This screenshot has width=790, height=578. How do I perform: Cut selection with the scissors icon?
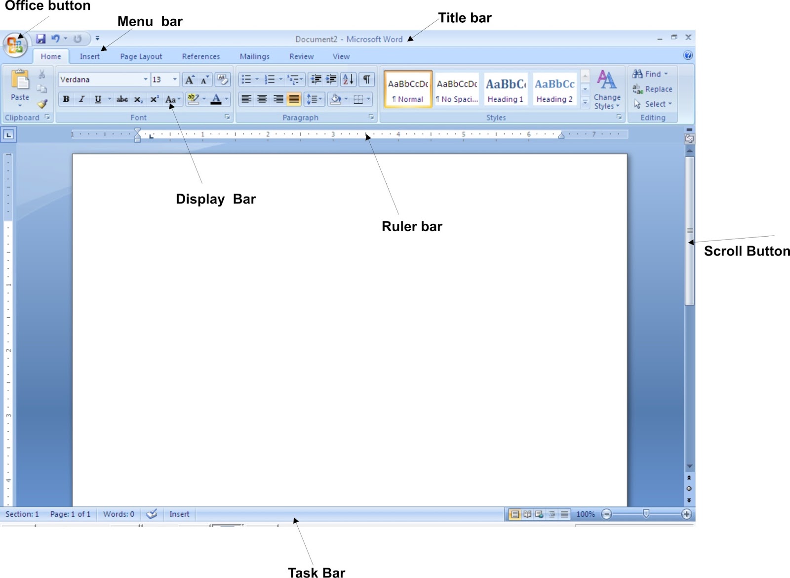42,75
